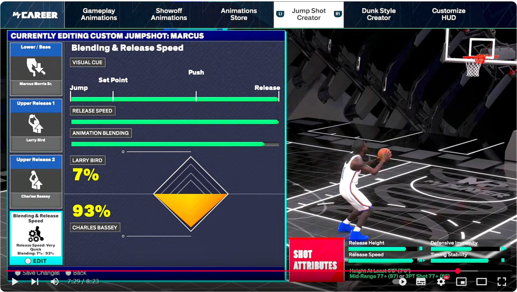This screenshot has width=517, height=292.
Task: Click the L1 bumper icon
Action: coord(280,14)
